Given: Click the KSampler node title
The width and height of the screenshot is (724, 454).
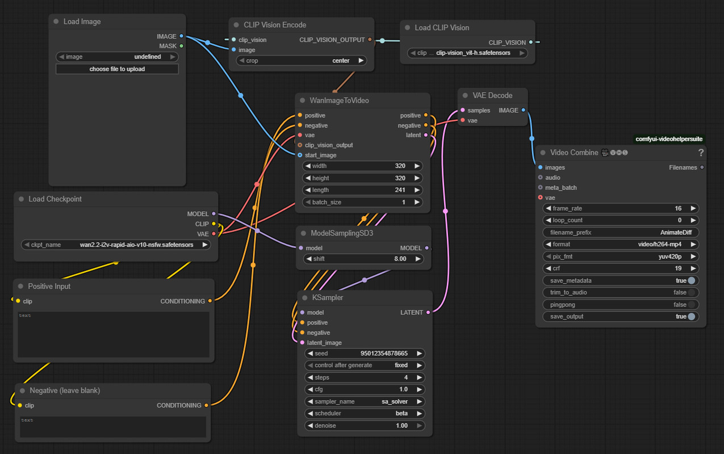Looking at the screenshot, I should (328, 297).
